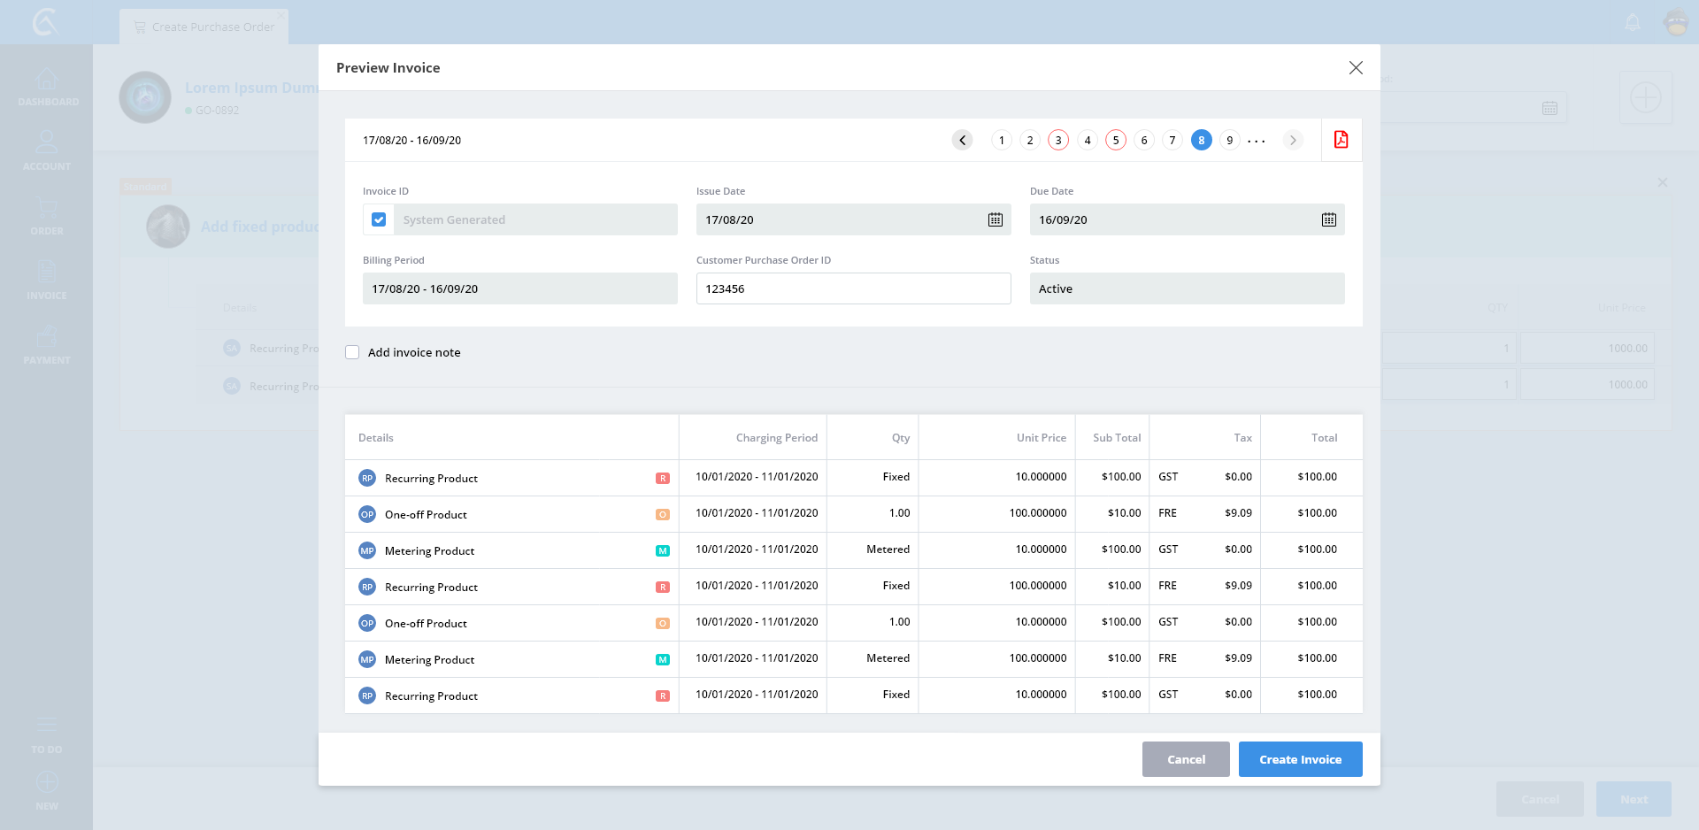This screenshot has width=1699, height=830.
Task: Export the invoice as PDF
Action: [x=1341, y=140]
